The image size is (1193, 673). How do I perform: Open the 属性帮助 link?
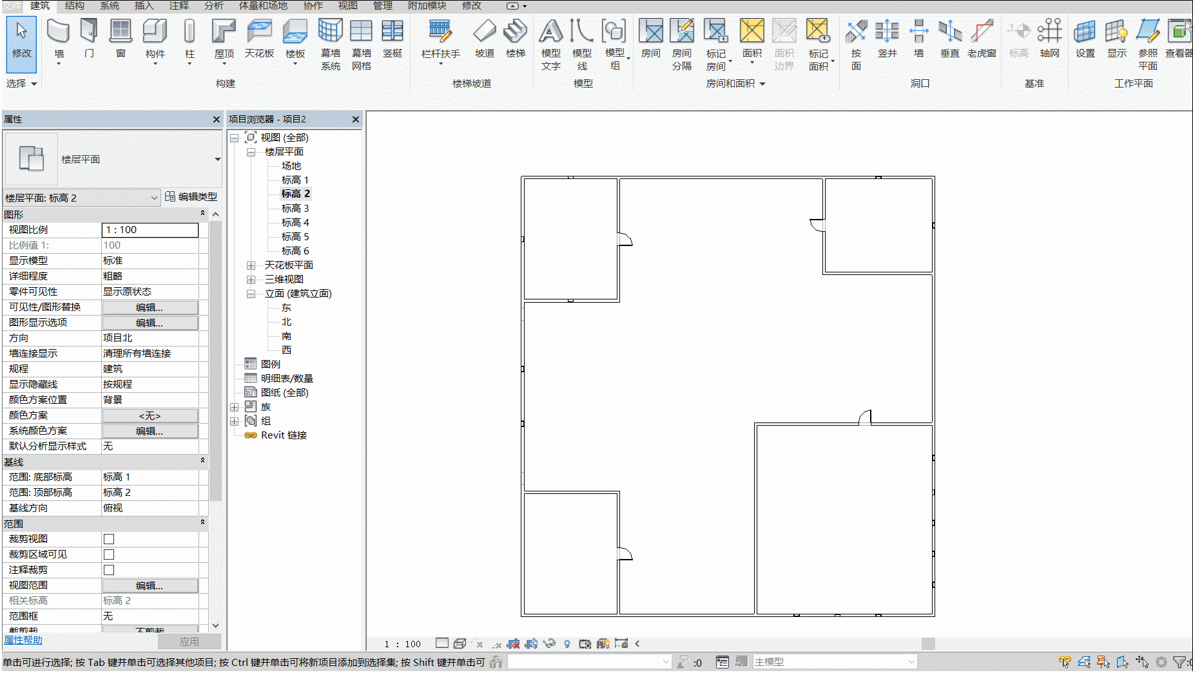[23, 640]
